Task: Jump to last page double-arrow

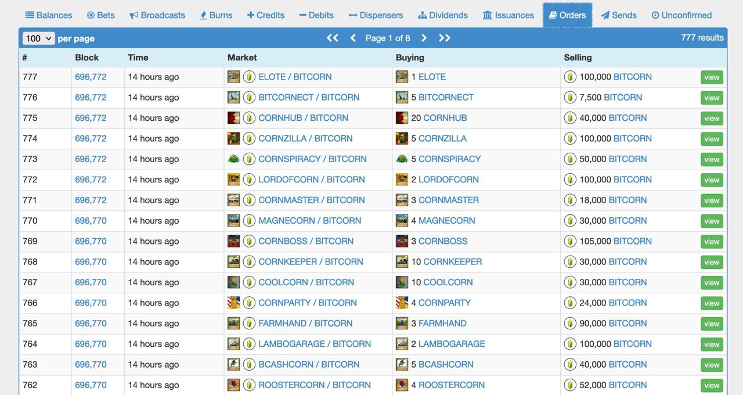Action: (445, 38)
